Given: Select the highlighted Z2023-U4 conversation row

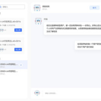Looking at the screenshot, I should click(x=14, y=65).
